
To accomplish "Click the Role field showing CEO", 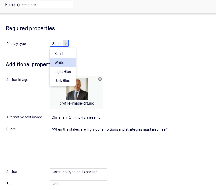I will coord(79,184).
